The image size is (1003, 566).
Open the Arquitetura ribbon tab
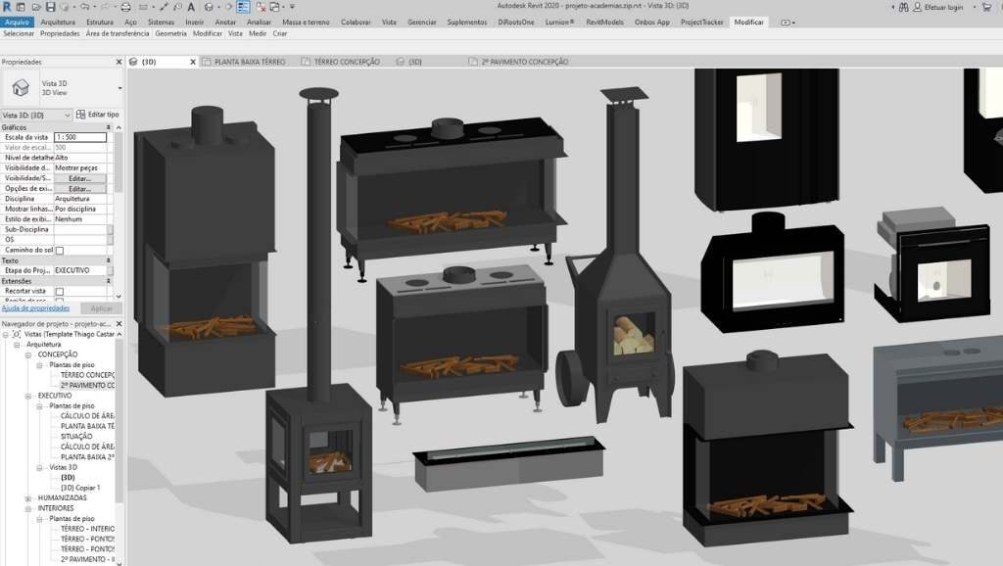click(x=58, y=21)
